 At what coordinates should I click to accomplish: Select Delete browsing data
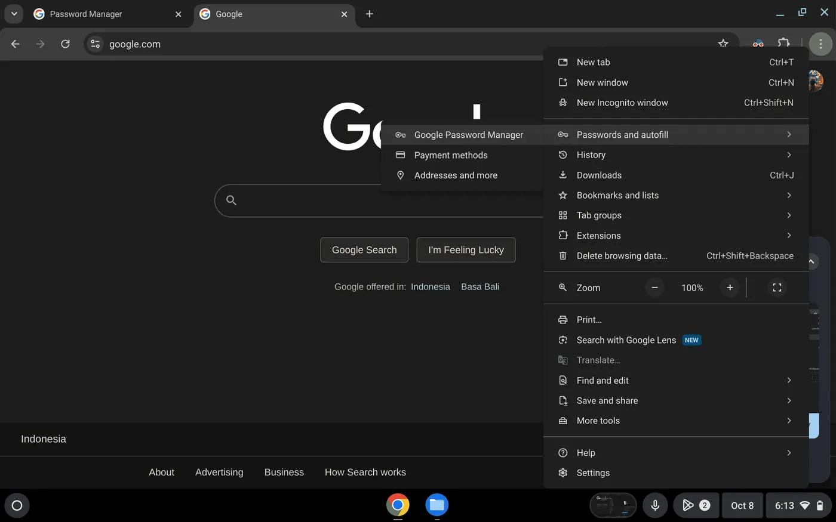click(x=676, y=256)
